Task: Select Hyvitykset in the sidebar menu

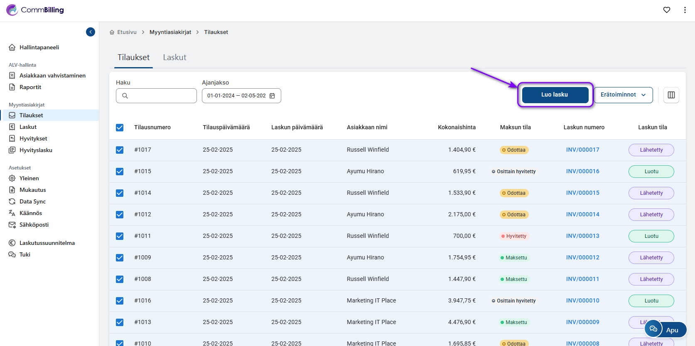Action: pyautogui.click(x=33, y=138)
